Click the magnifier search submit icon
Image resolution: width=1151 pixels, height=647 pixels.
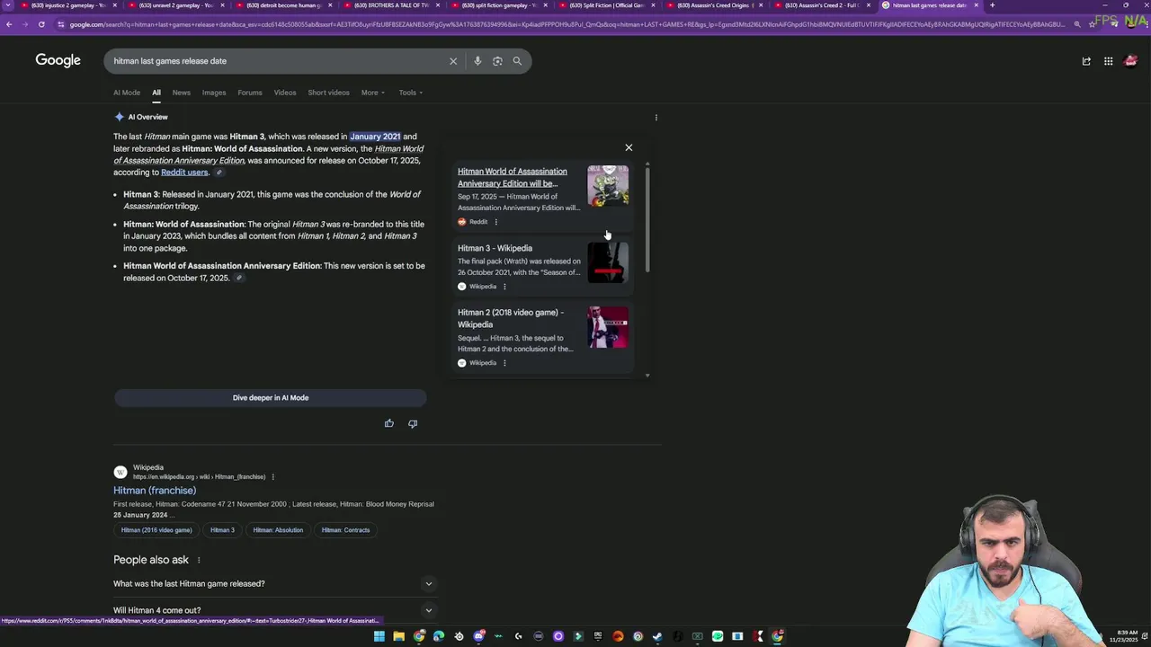517,61
